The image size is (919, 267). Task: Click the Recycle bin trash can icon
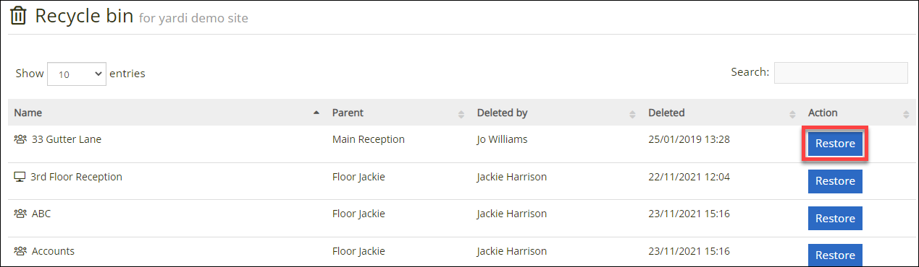point(18,16)
